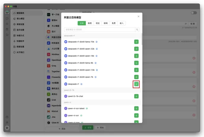Switch to the 视觉 filter tab
Image resolution: width=204 pixels, height=137 pixels.
click(98, 23)
